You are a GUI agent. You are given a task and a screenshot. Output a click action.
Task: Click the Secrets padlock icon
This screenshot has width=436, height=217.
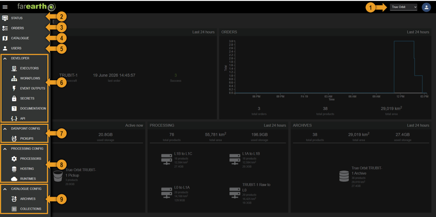click(14, 98)
